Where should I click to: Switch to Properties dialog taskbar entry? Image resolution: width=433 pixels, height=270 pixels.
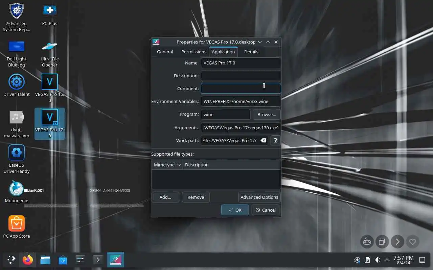(116, 260)
